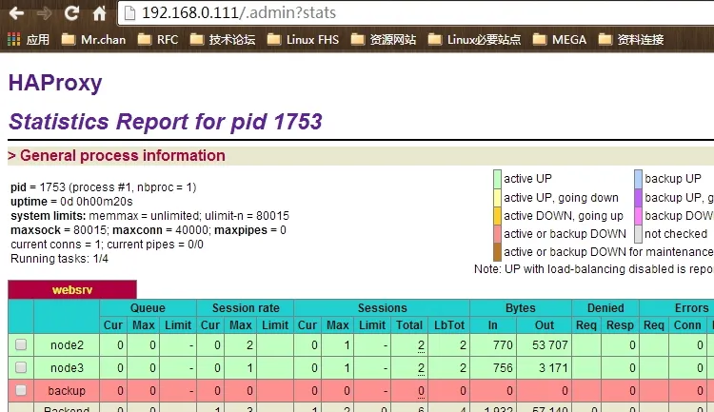Tick the checkbox for node3 server
Viewport: 714px width, 412px height.
tap(21, 367)
